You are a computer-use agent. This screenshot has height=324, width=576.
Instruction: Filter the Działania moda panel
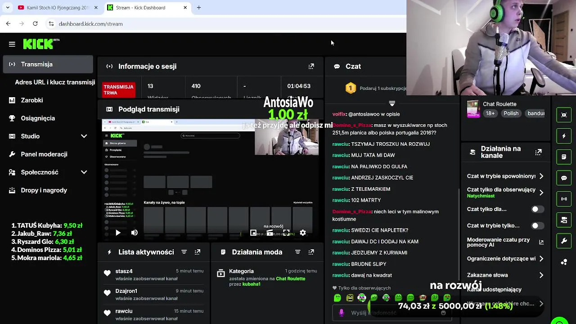(x=297, y=252)
